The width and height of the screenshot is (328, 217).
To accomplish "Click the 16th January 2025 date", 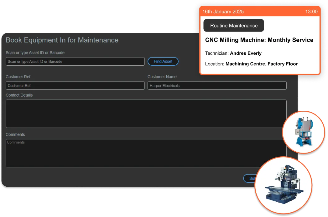I will pyautogui.click(x=223, y=12).
